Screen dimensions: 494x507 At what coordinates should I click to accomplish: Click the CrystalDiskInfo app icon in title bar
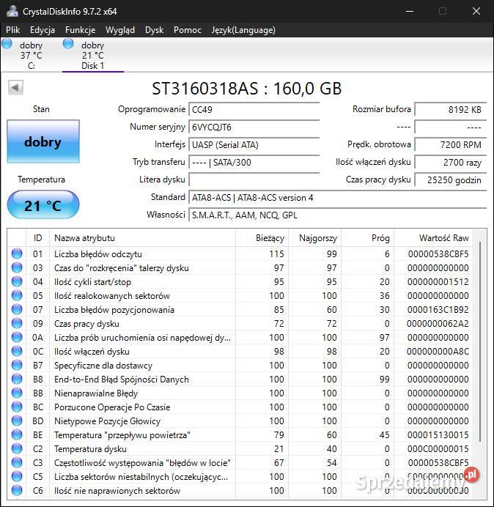click(12, 11)
